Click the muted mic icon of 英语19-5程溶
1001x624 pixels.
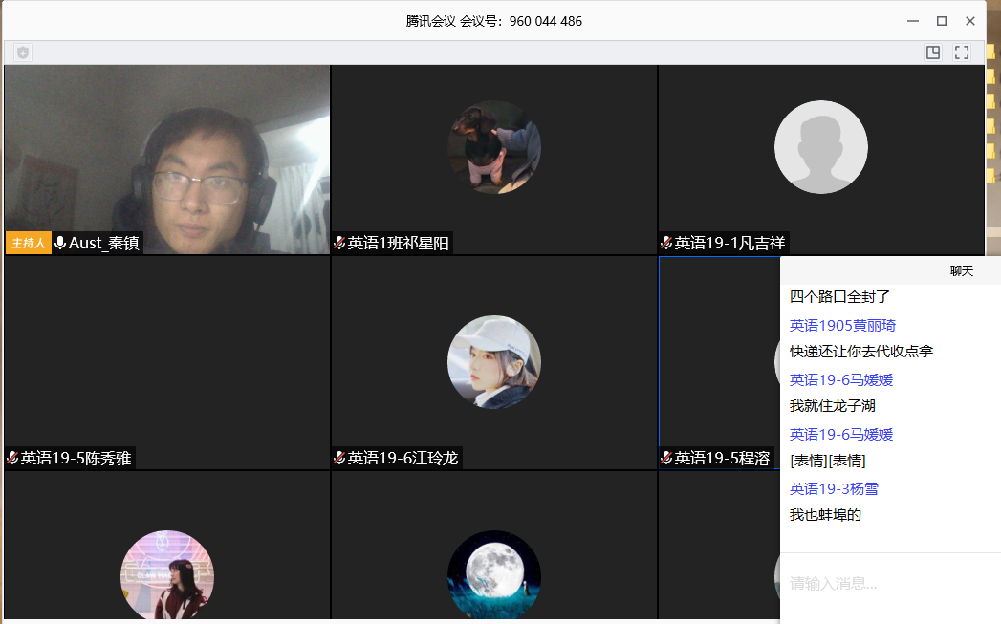(x=666, y=459)
